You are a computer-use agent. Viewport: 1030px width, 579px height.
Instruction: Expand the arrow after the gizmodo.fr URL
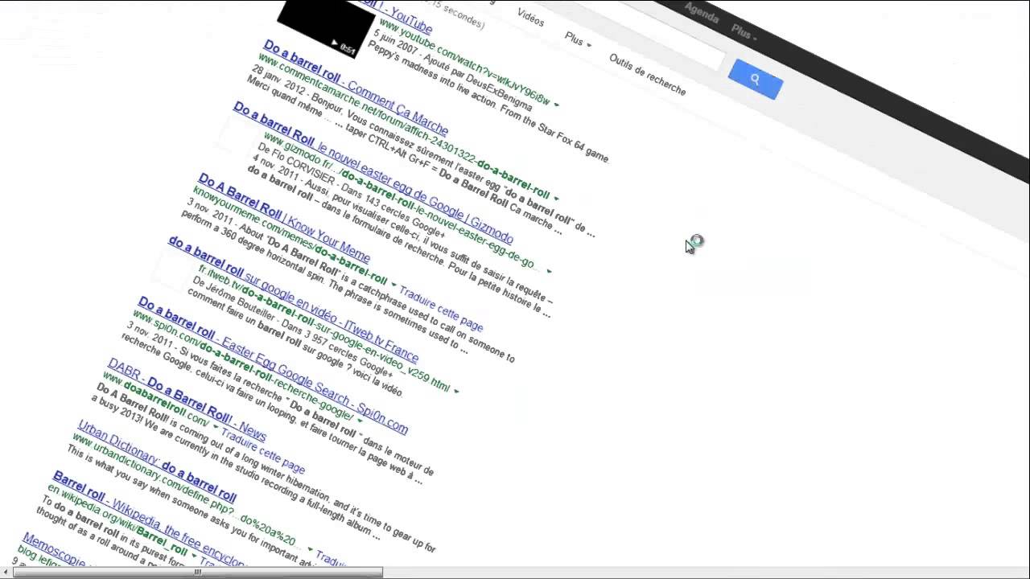(x=549, y=271)
